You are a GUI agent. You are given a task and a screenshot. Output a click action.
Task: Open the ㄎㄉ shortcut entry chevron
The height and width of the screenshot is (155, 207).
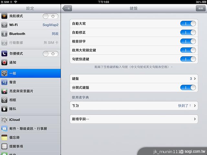[195, 106]
